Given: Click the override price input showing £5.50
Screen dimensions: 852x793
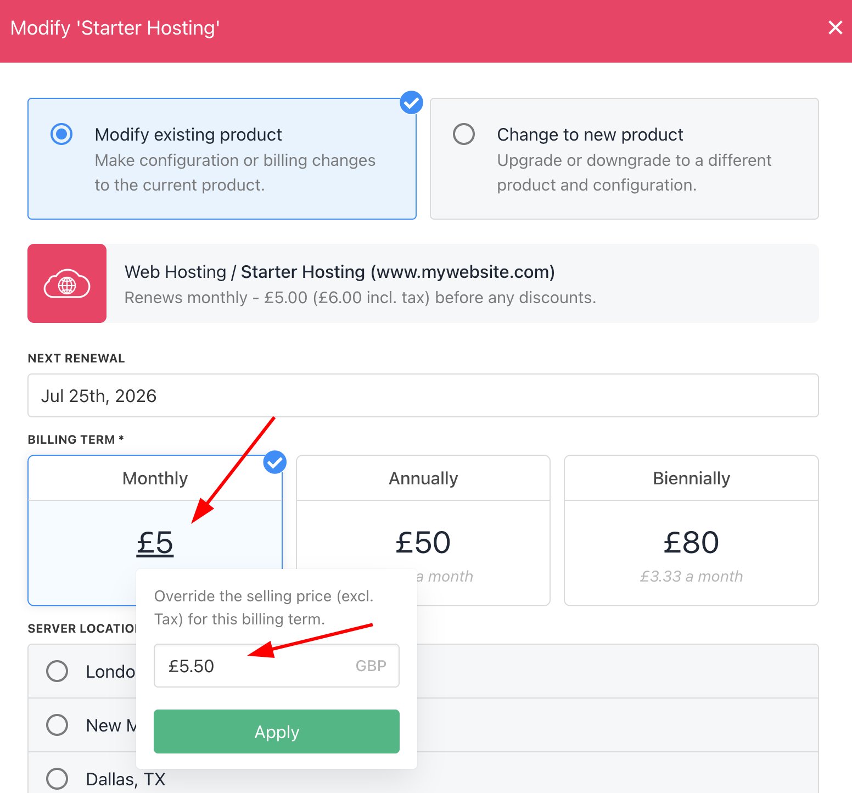Looking at the screenshot, I should (x=277, y=666).
